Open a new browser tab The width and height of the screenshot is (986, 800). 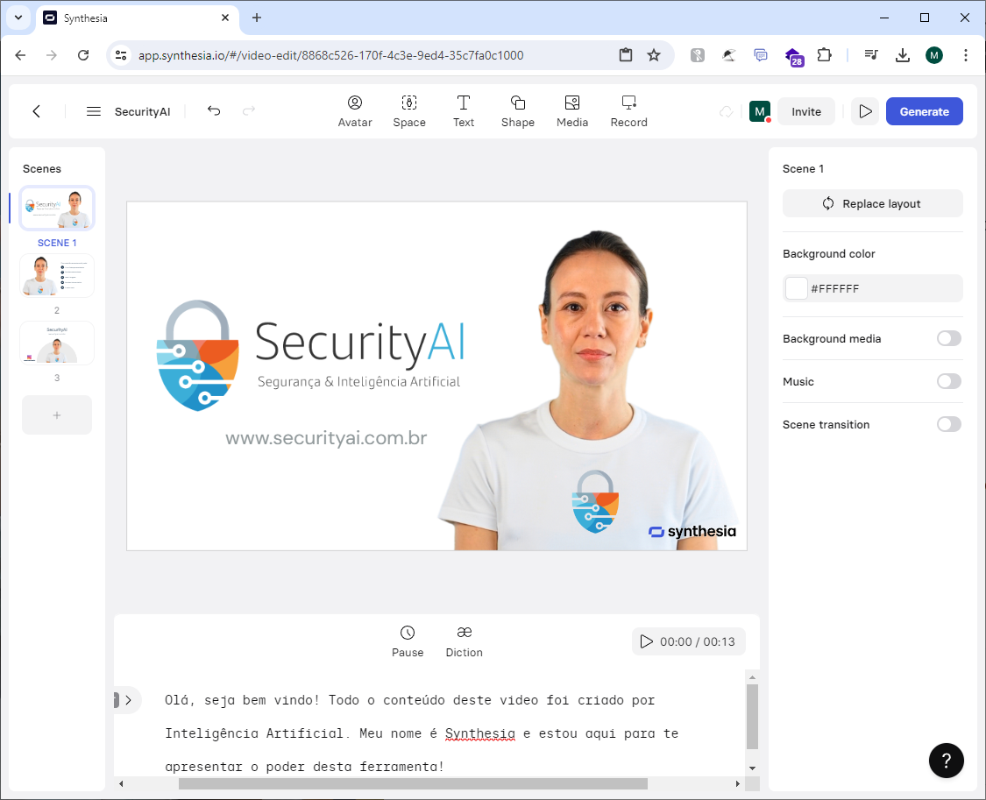tap(257, 18)
